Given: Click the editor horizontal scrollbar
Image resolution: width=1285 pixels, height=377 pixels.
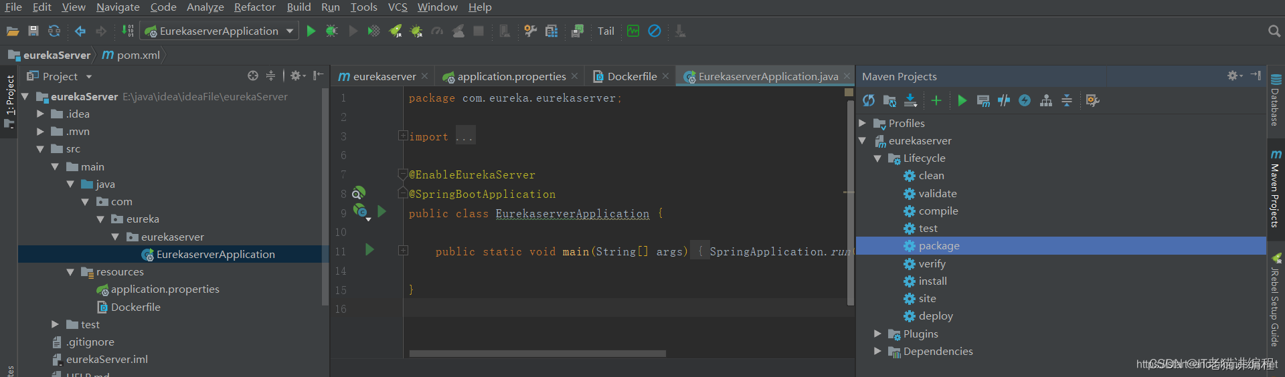Looking at the screenshot, I should point(537,354).
